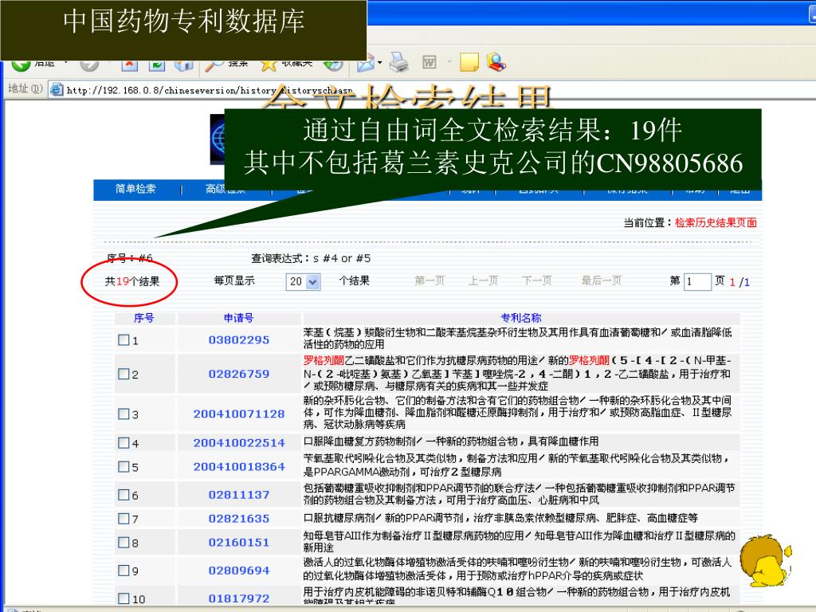Viewport: 816px width, 612px height.
Task: Check the checkbox for result row 2
Action: coord(124,374)
